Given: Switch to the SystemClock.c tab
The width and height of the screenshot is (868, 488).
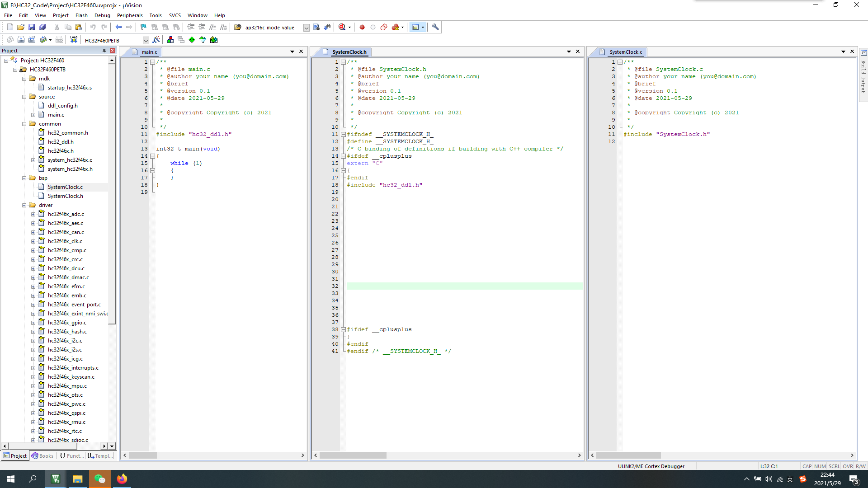Looking at the screenshot, I should pos(625,52).
